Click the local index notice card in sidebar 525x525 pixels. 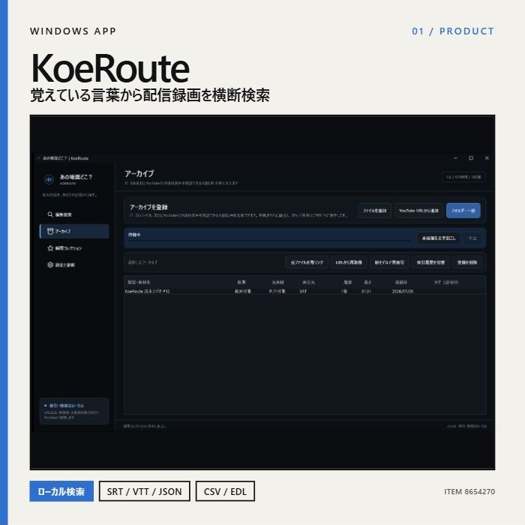(x=74, y=411)
